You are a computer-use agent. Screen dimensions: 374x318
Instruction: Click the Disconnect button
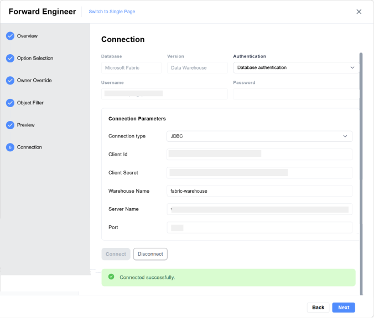150,254
